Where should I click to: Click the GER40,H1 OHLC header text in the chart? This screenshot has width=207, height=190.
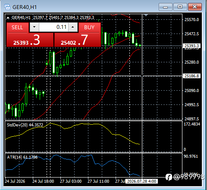coord(53,18)
